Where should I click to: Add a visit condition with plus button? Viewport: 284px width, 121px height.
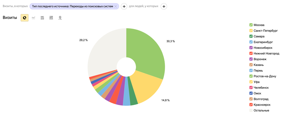[x=124, y=6]
